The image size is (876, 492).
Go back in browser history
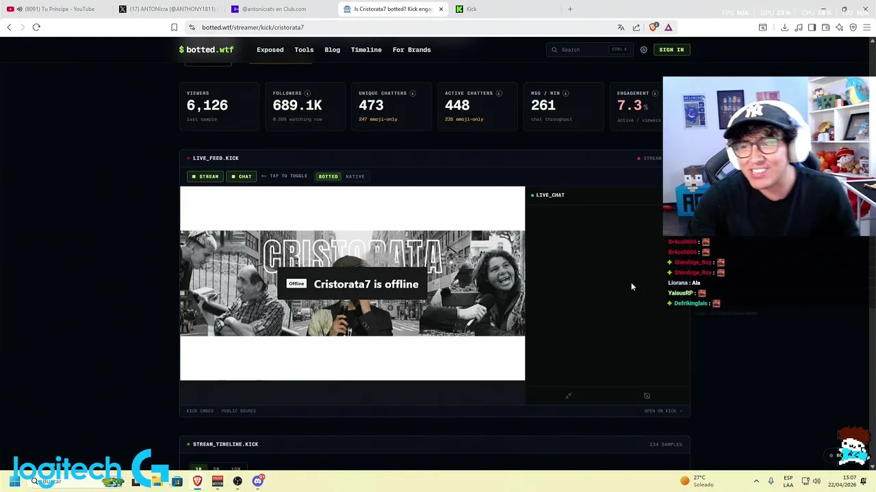pos(9,27)
